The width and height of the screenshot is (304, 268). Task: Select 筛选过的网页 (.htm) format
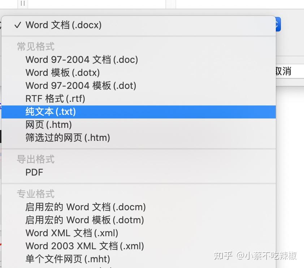(x=68, y=138)
